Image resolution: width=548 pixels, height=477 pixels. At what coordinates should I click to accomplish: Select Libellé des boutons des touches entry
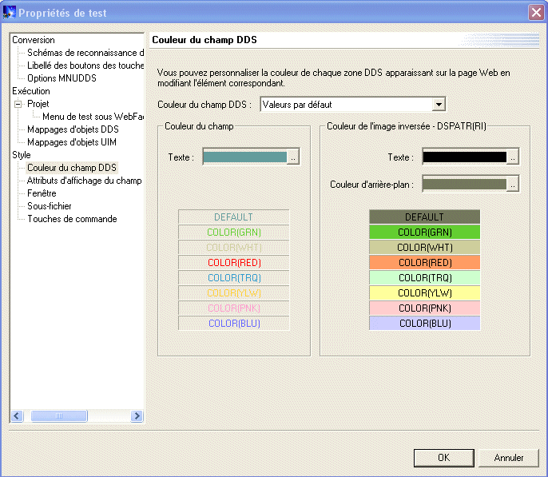click(85, 66)
